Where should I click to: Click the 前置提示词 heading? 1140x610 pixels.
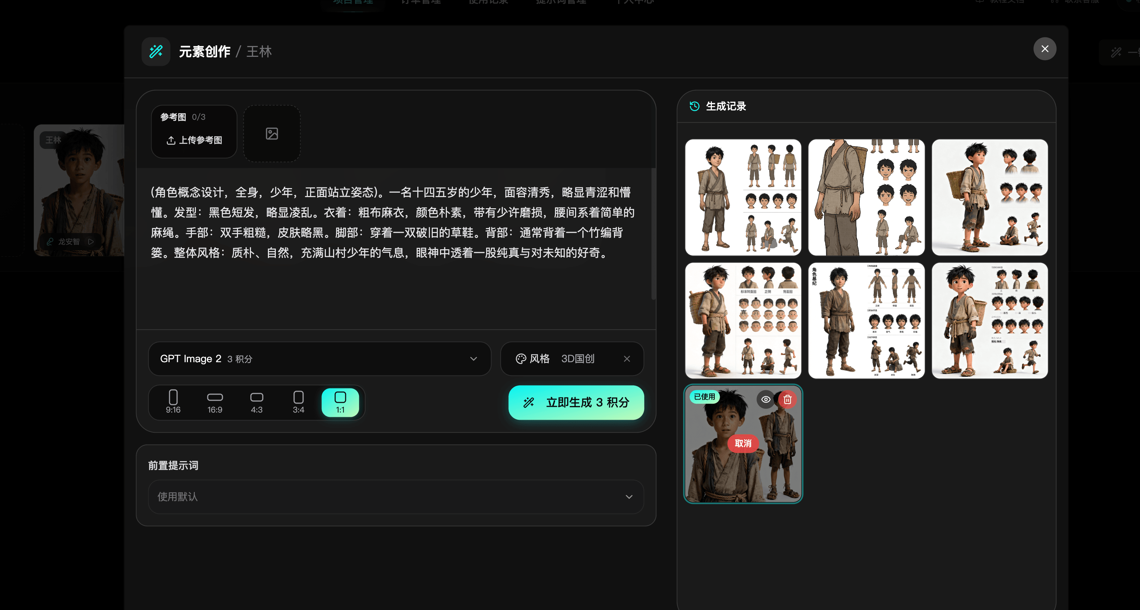(173, 465)
